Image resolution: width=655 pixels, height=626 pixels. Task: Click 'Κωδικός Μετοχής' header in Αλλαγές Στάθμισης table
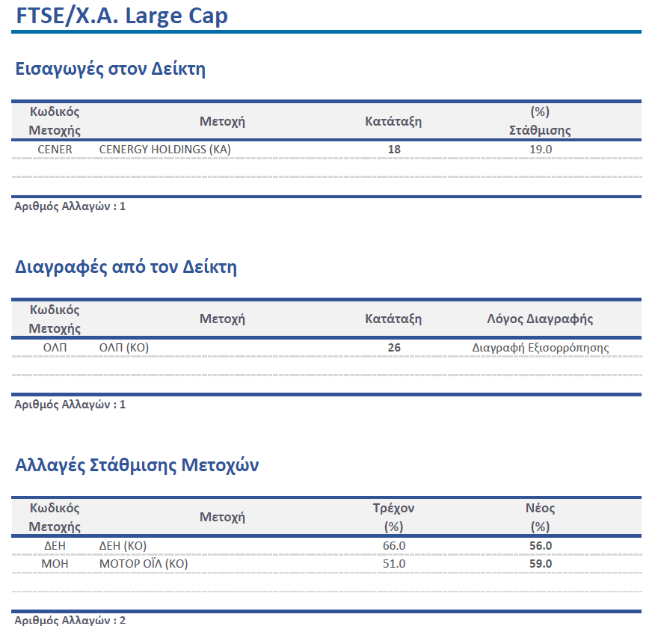(55, 517)
